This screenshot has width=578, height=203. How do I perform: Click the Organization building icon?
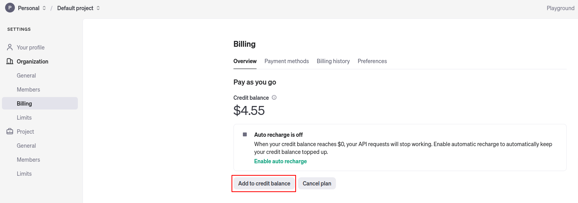tap(10, 62)
